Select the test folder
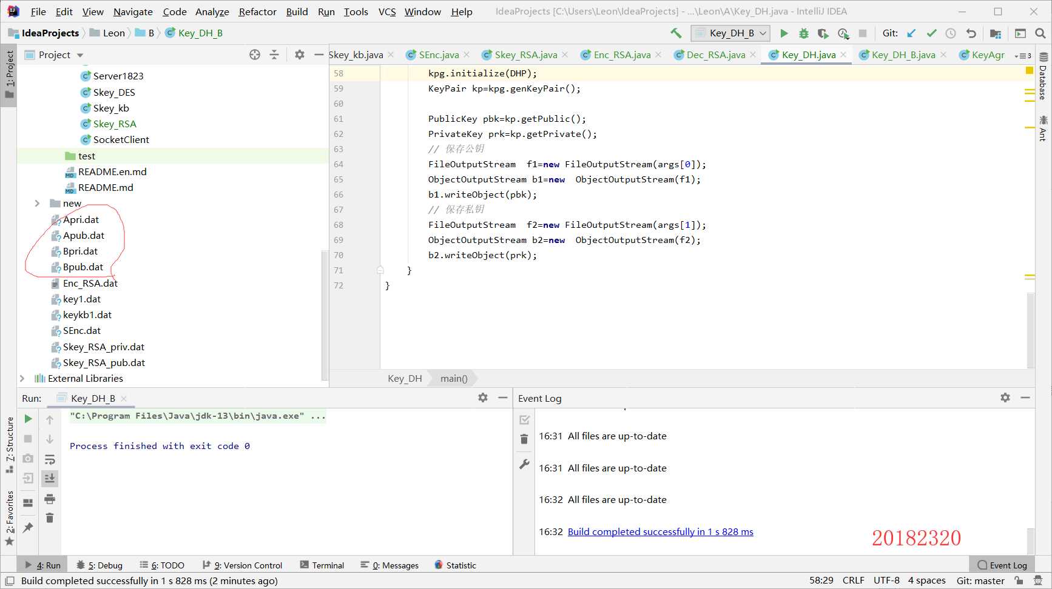This screenshot has height=589, width=1052. pyautogui.click(x=86, y=156)
